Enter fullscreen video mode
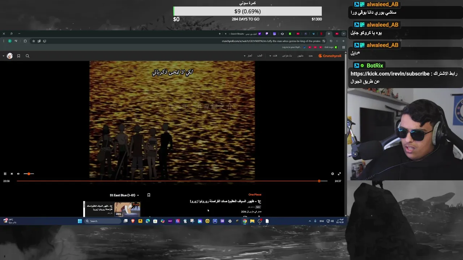This screenshot has width=463, height=260. pyautogui.click(x=339, y=174)
